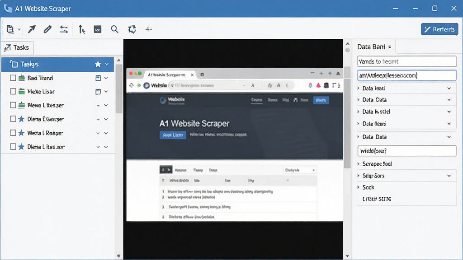
Task: Expand the Data Oata section
Action: (x=406, y=100)
